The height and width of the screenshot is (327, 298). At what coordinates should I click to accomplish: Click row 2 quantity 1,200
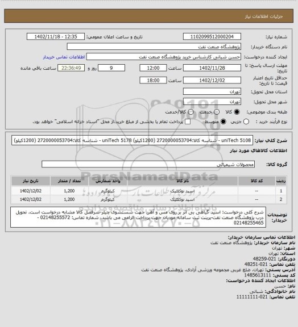pyautogui.click(x=69, y=199)
